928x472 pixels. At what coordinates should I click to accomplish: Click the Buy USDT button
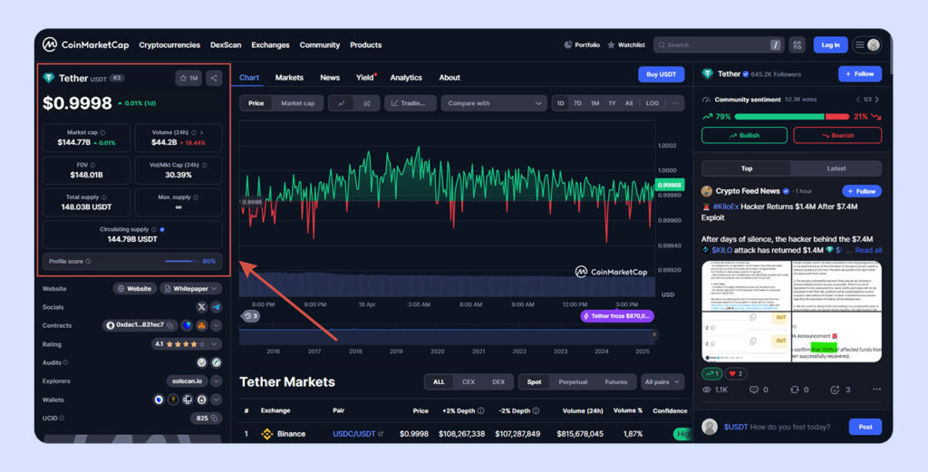click(x=661, y=74)
